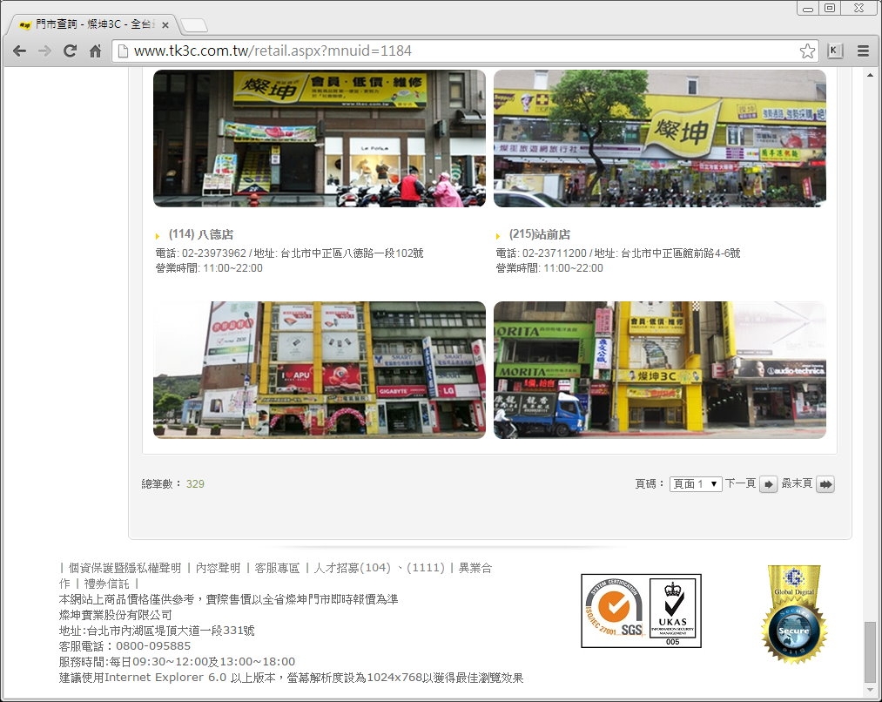Click the browser back arrow
This screenshot has width=882, height=702.
(20, 51)
